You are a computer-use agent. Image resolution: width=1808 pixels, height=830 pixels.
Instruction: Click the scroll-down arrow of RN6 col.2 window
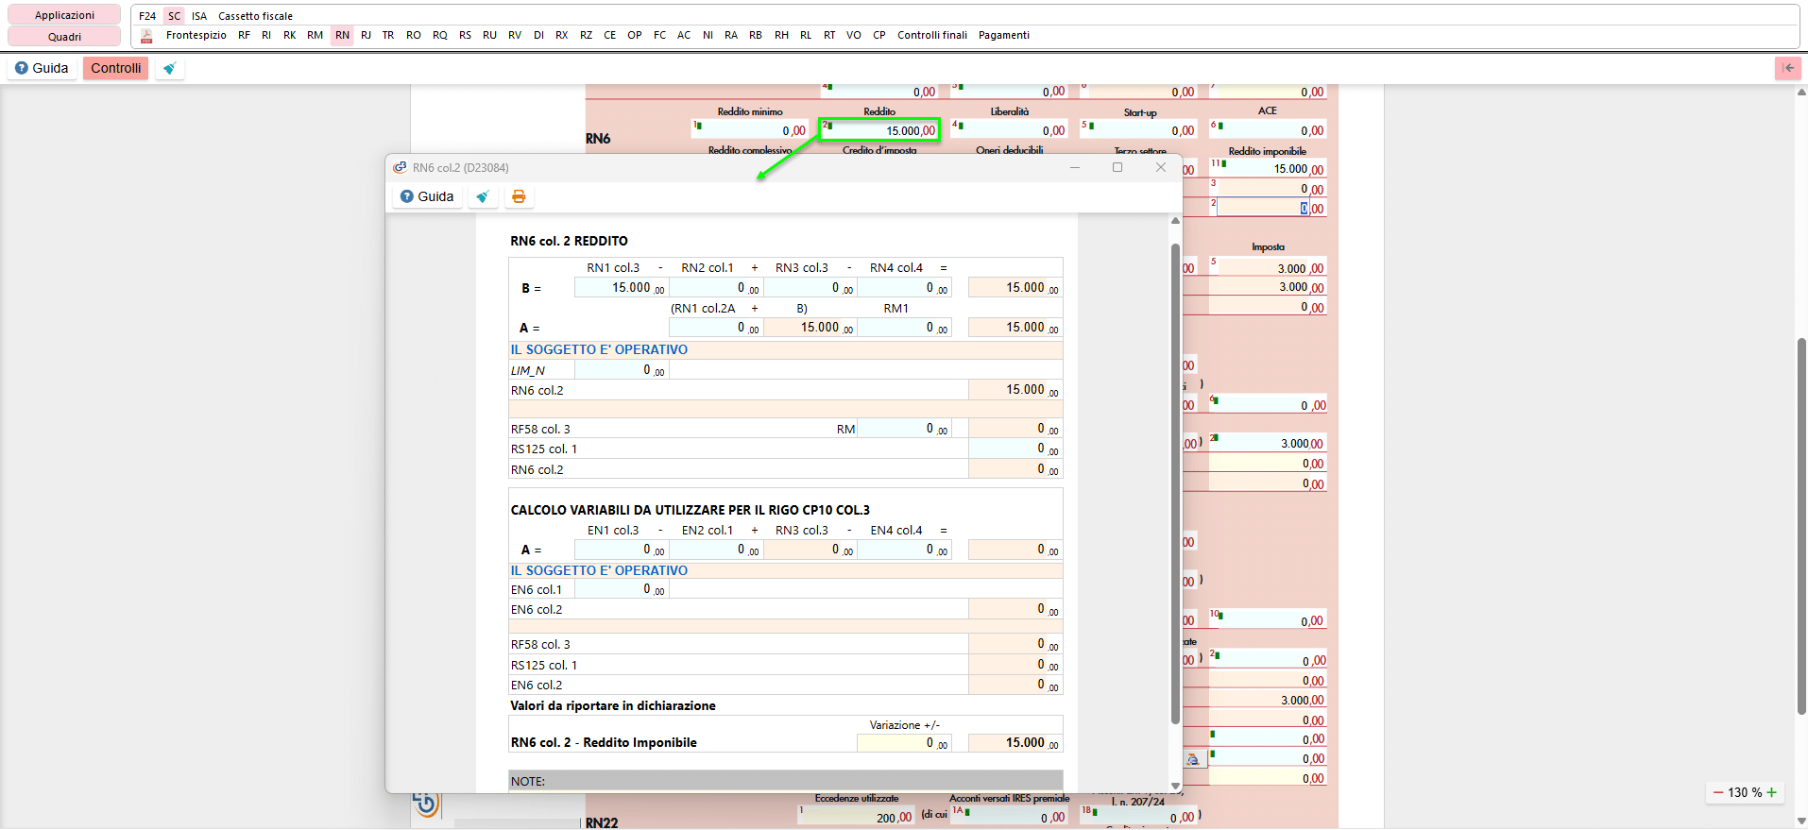(1175, 786)
